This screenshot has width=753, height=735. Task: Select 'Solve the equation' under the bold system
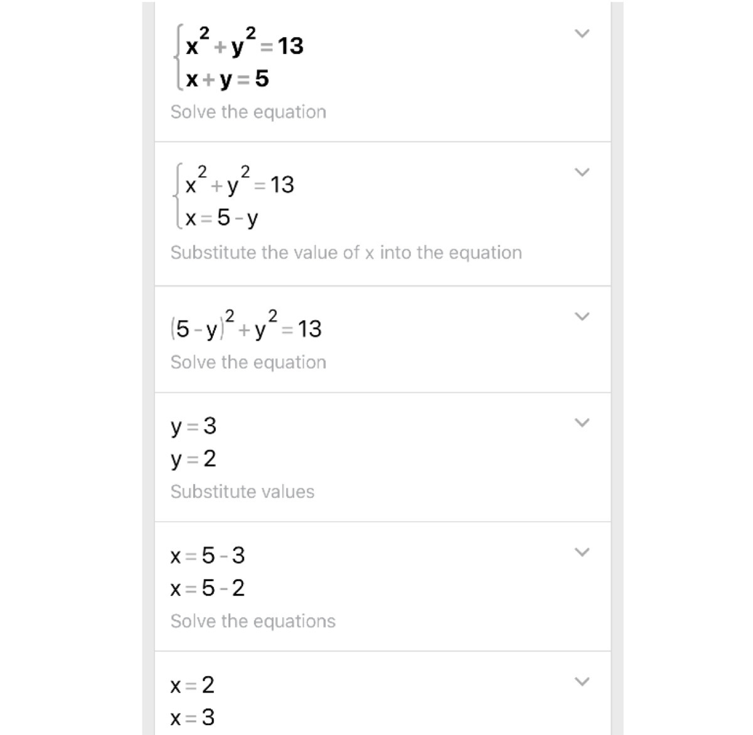coord(248,112)
